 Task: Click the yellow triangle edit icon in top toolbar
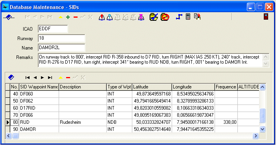pos(61,17)
